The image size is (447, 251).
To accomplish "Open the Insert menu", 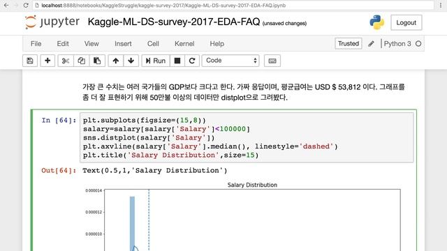I will (x=123, y=44).
